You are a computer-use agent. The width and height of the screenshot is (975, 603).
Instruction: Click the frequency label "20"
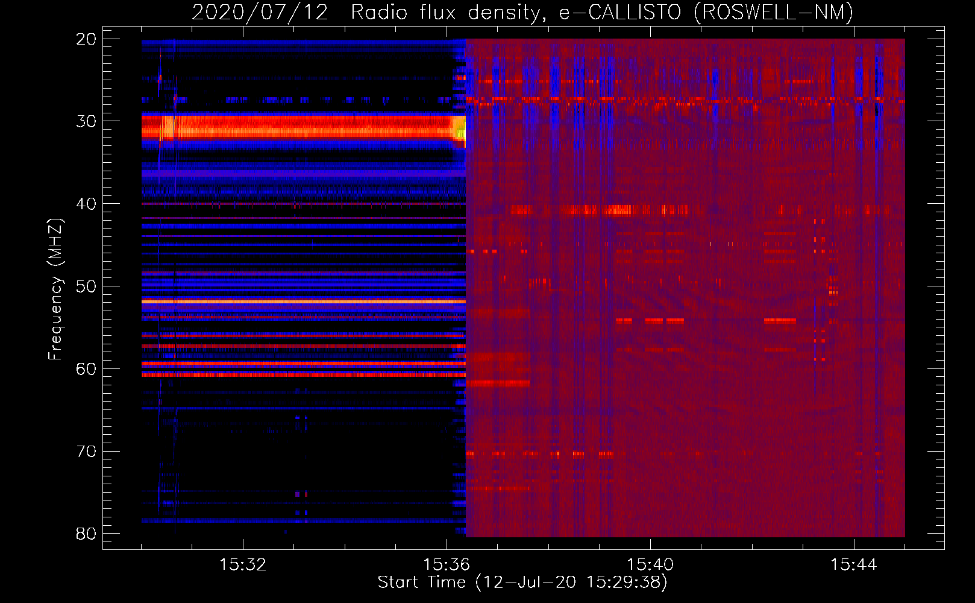coord(86,39)
